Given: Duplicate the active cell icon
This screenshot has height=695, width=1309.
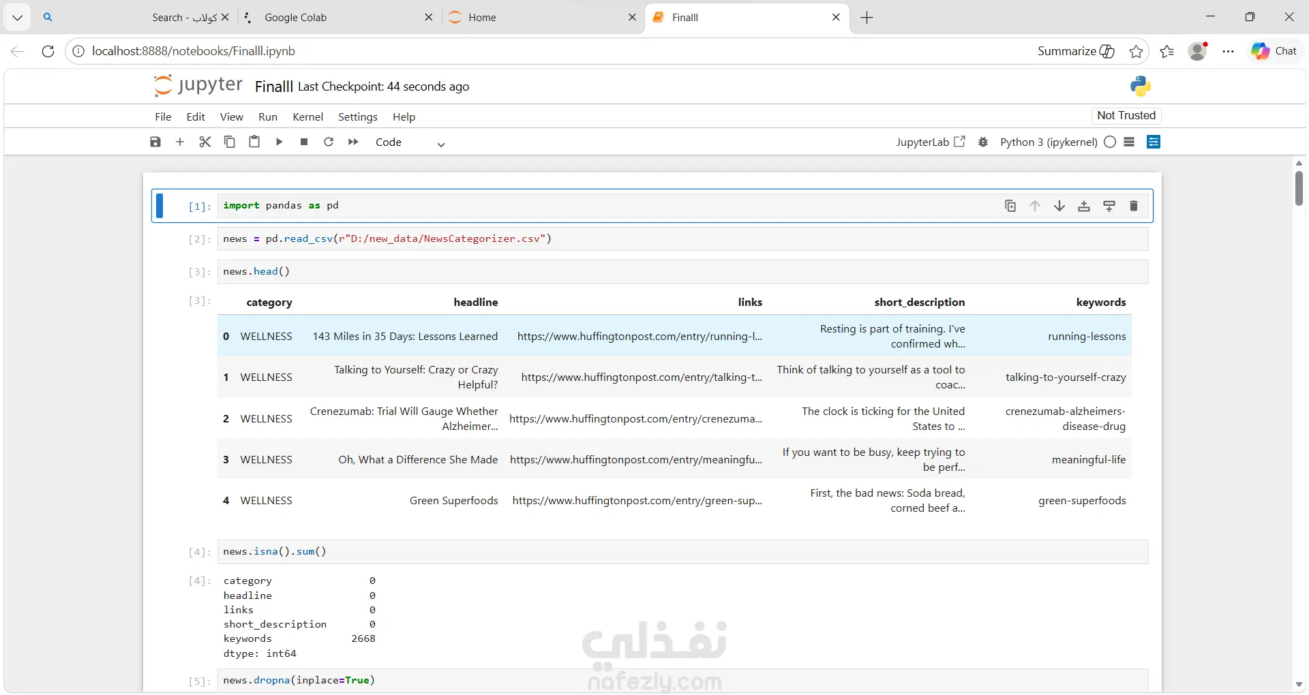Looking at the screenshot, I should pos(1010,206).
